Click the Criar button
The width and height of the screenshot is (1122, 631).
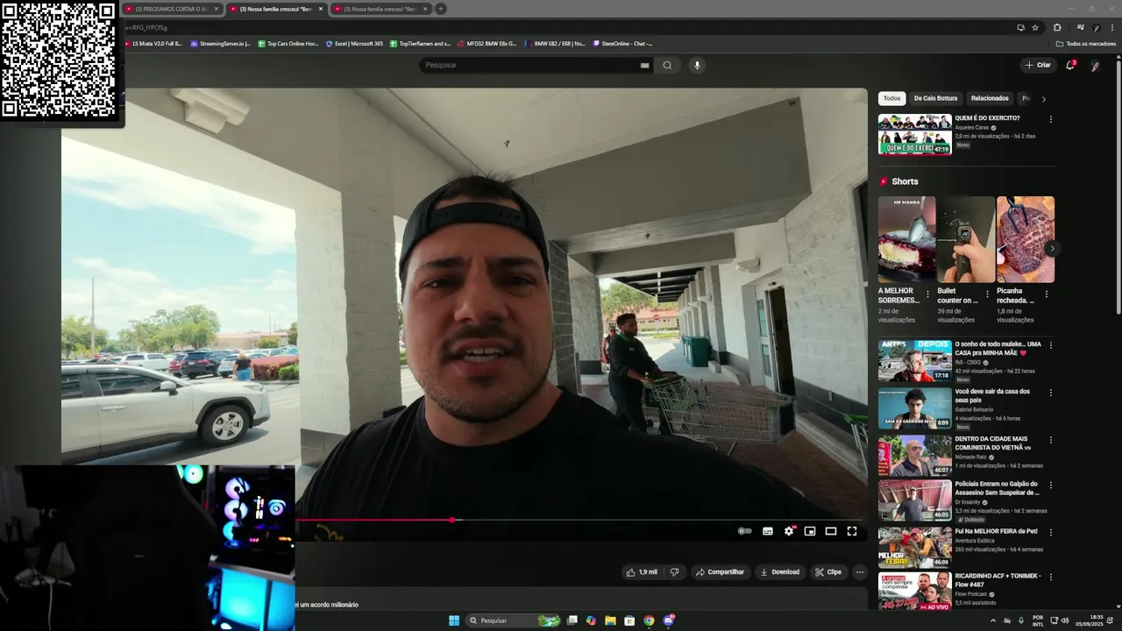coord(1038,65)
